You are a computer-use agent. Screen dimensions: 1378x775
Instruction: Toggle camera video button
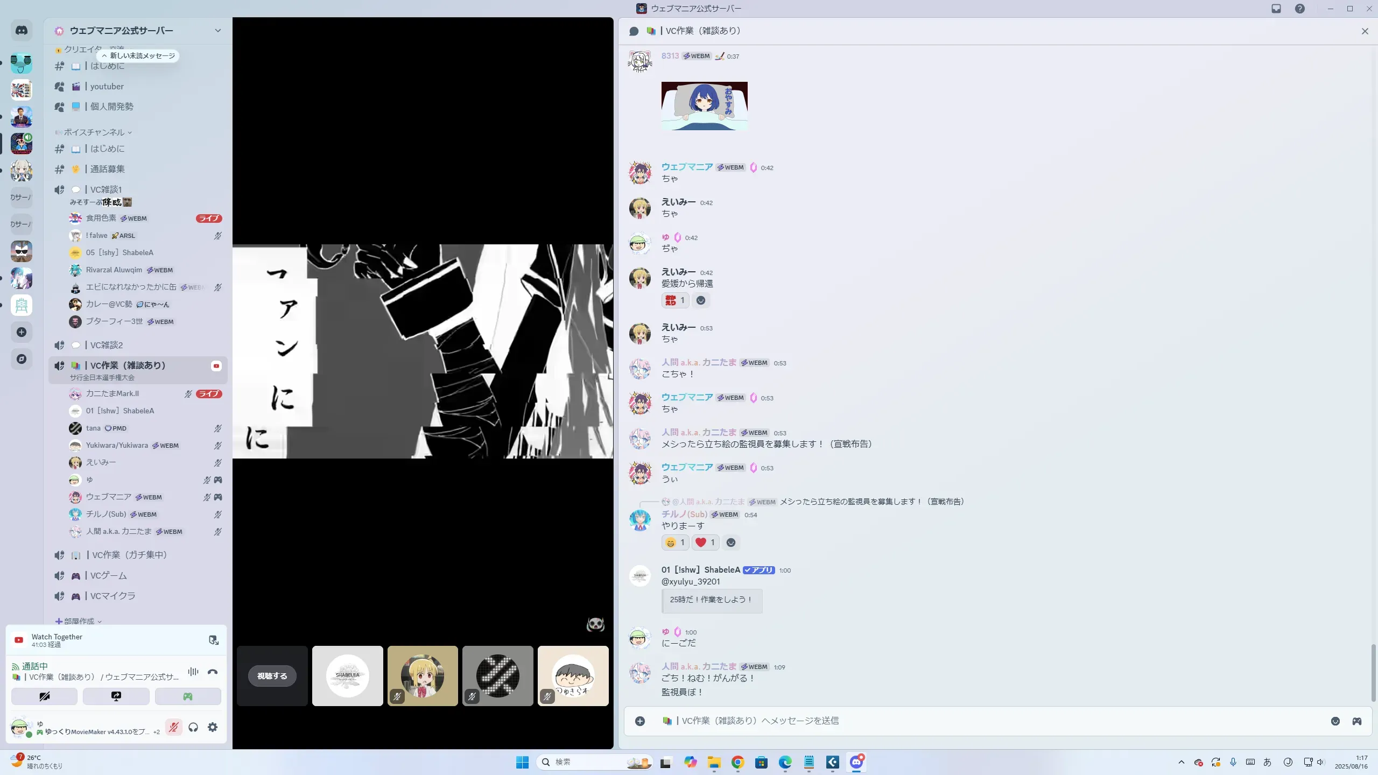tap(44, 696)
